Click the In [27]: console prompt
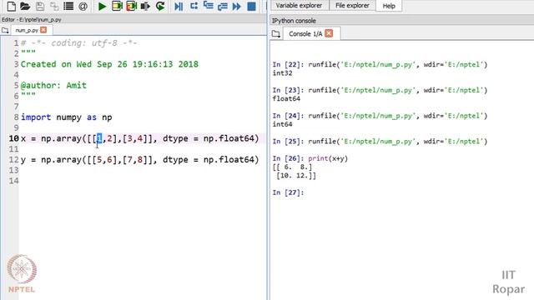Viewport: 534px width, 300px height. click(288, 192)
